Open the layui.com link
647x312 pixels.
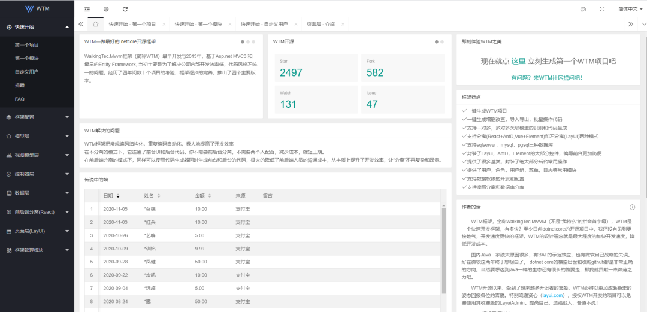[x=553, y=295]
